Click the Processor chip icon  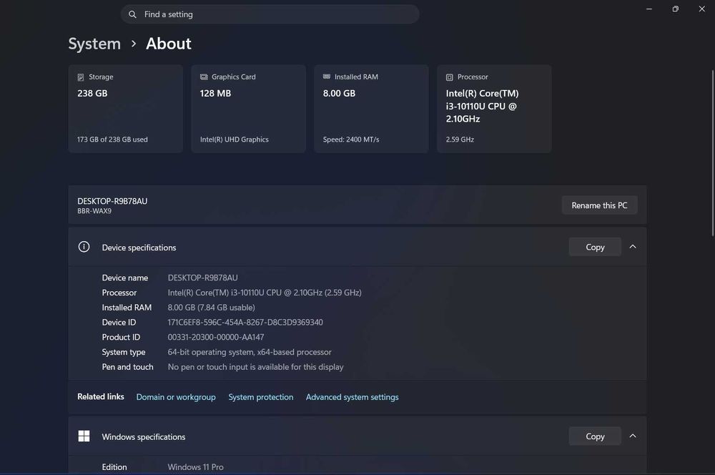coord(450,77)
